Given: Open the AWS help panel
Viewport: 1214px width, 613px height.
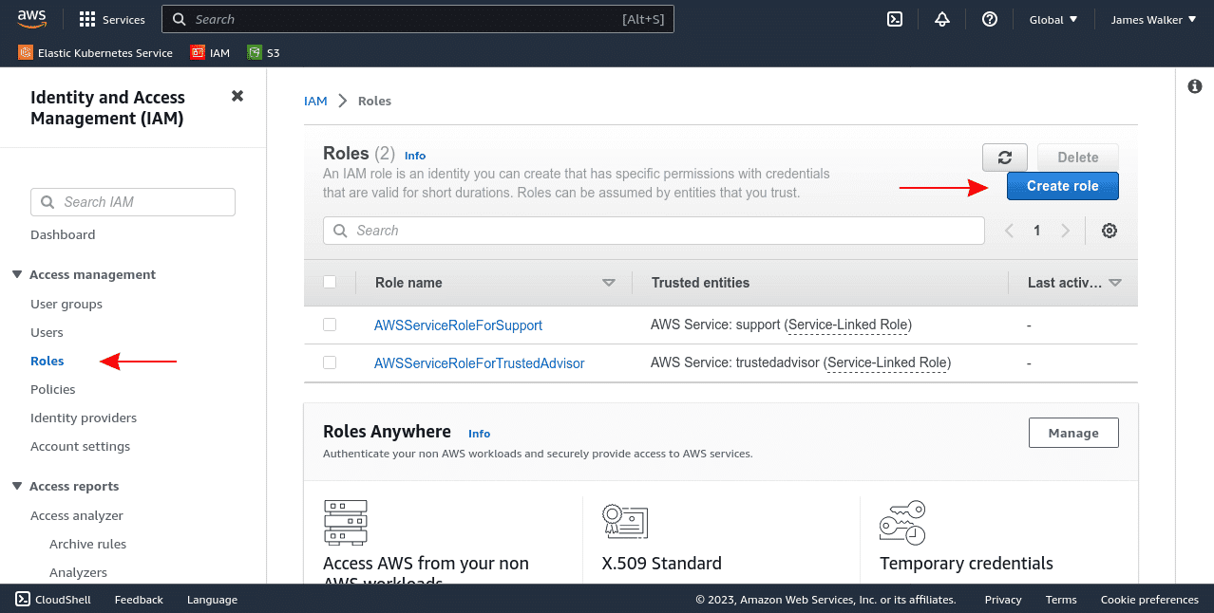Looking at the screenshot, I should tap(989, 19).
